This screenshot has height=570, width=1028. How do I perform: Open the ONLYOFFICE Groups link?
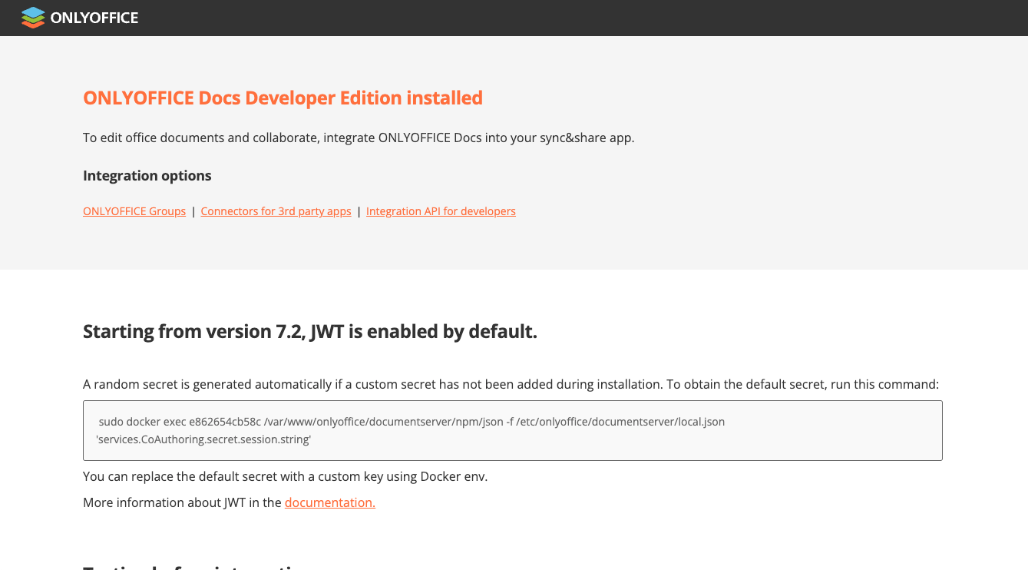click(x=134, y=211)
